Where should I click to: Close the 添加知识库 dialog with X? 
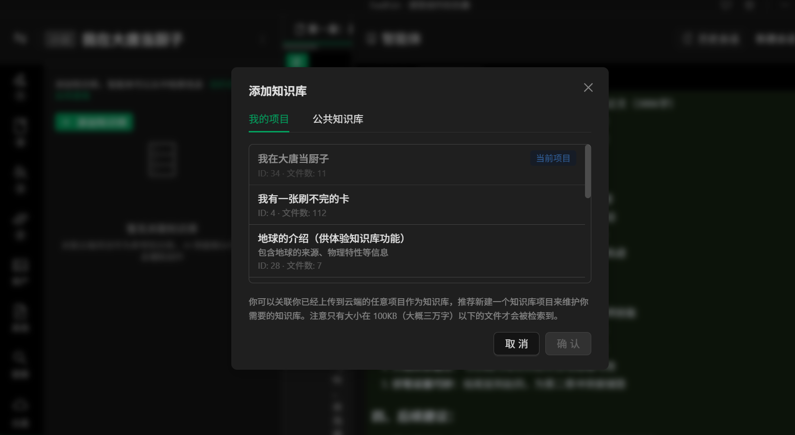(588, 87)
